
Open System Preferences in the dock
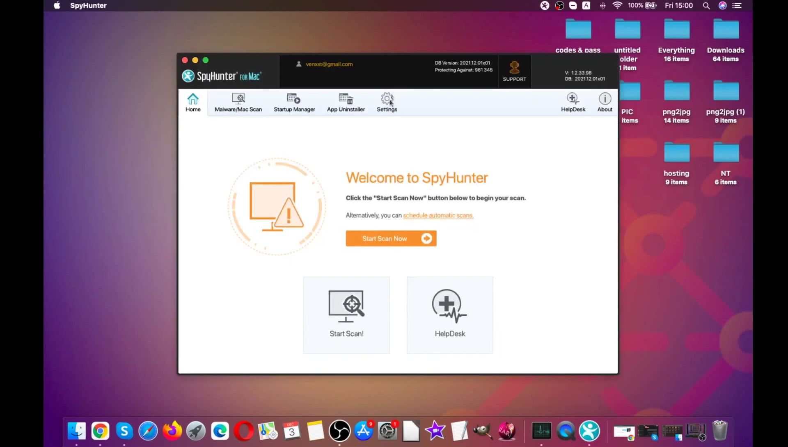pyautogui.click(x=387, y=431)
